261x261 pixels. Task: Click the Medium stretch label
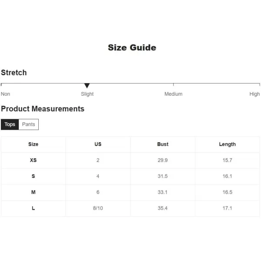pyautogui.click(x=173, y=94)
